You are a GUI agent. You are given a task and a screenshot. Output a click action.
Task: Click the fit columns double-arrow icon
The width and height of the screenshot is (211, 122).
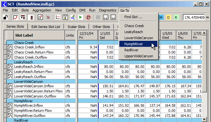113,17
